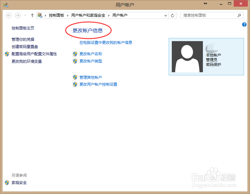Select 用户帐户 breadcrumb segment

(x=120, y=15)
